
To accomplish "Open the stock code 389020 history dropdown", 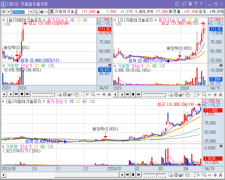I will coord(31,12).
